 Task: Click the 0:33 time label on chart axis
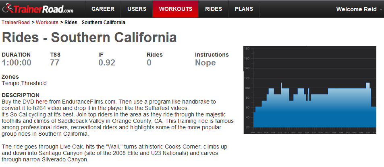click(x=327, y=132)
